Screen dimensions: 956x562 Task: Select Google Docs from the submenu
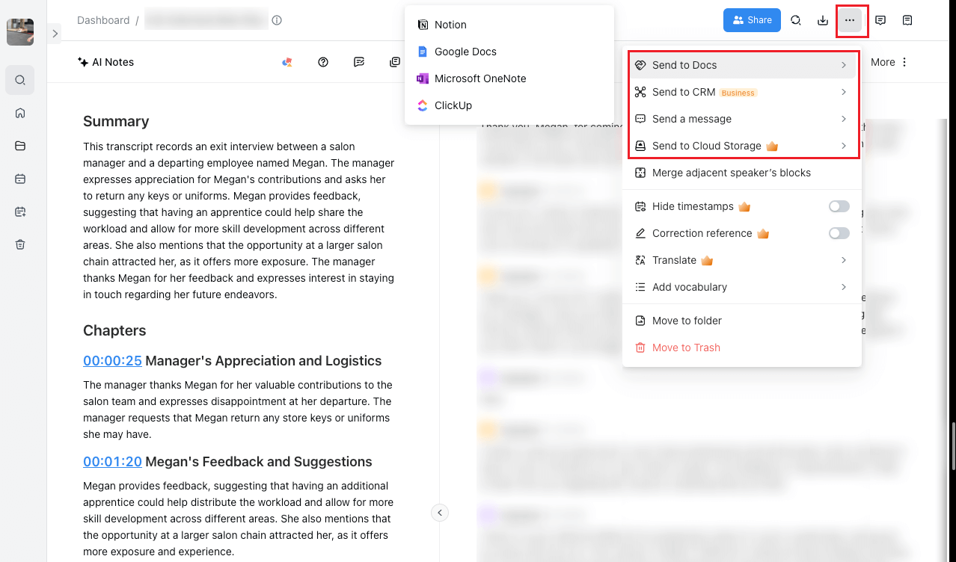coord(509,52)
